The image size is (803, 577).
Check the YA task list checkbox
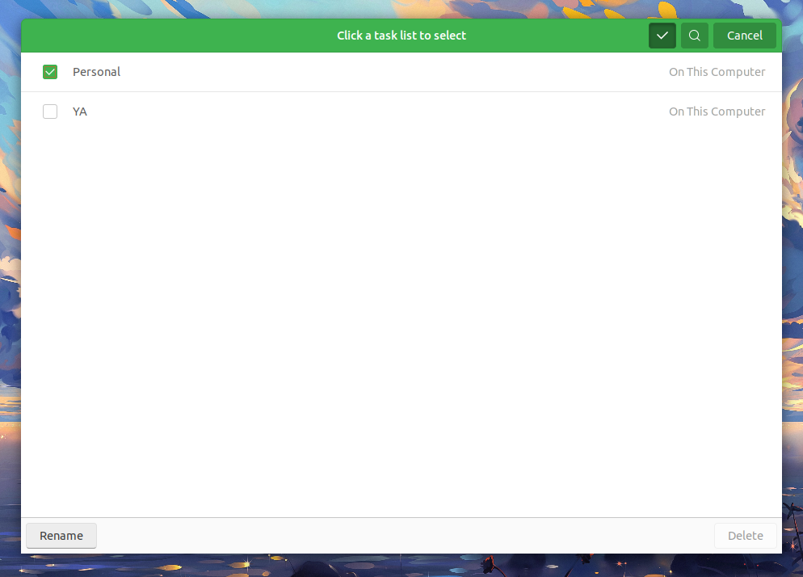click(50, 112)
